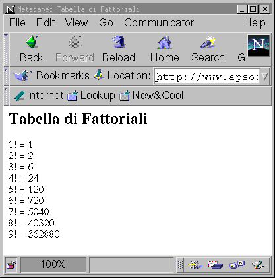Click the greyed Forward arrow button

pyautogui.click(x=75, y=50)
